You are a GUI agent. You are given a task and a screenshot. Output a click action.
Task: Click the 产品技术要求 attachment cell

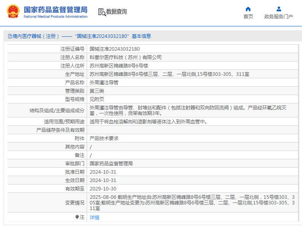coord(104,139)
